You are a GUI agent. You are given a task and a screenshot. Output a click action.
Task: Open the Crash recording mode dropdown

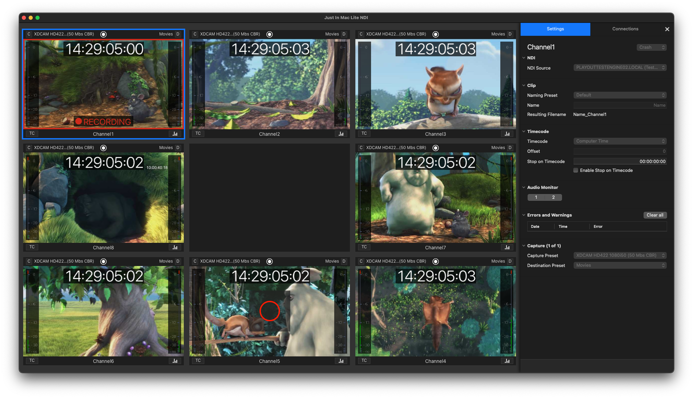pos(651,47)
